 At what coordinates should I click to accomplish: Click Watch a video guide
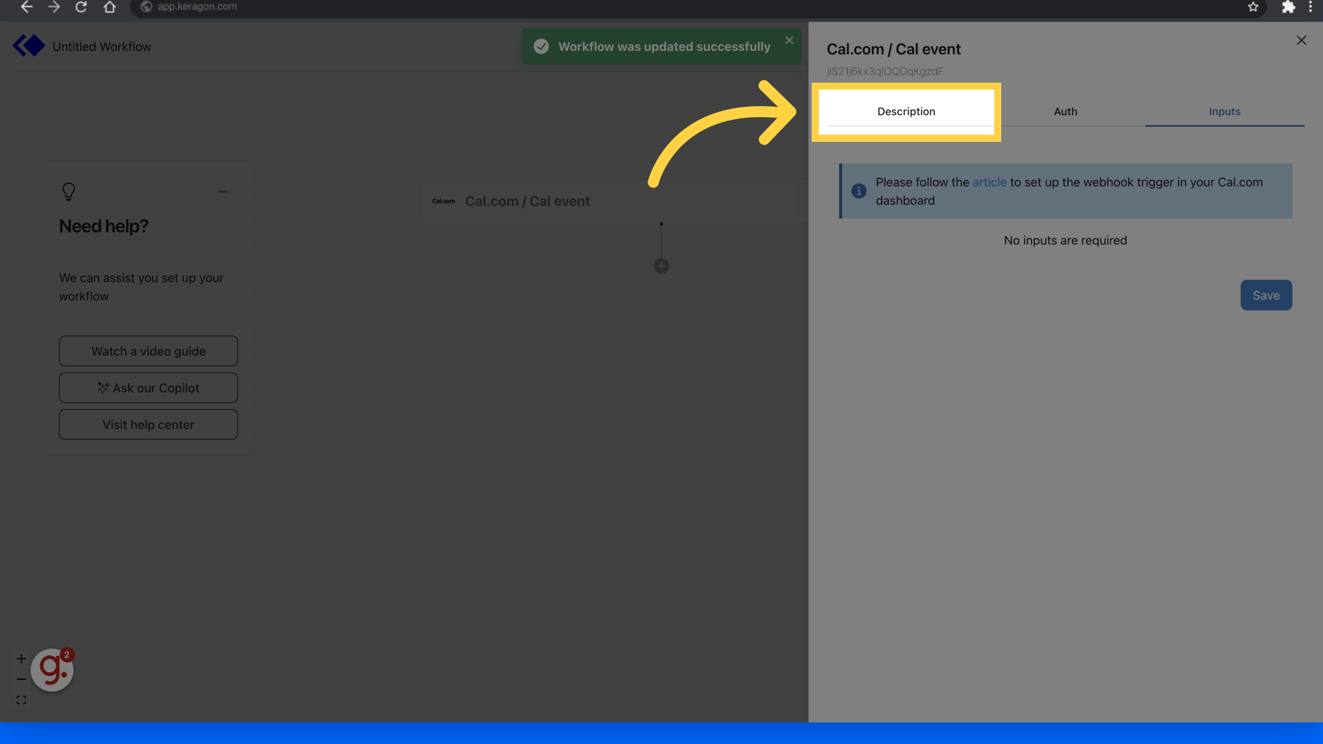(148, 351)
